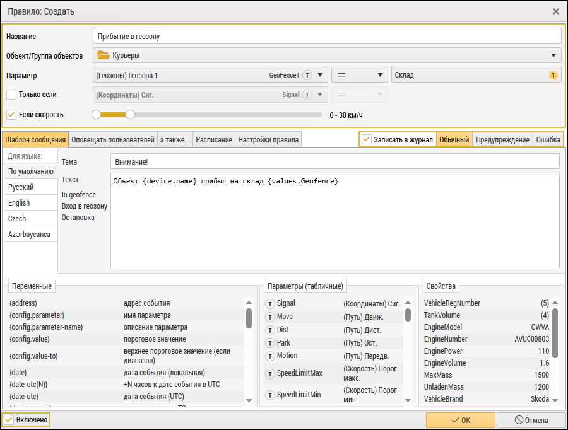Click the Отмена button
The image size is (568, 430).
(530, 420)
